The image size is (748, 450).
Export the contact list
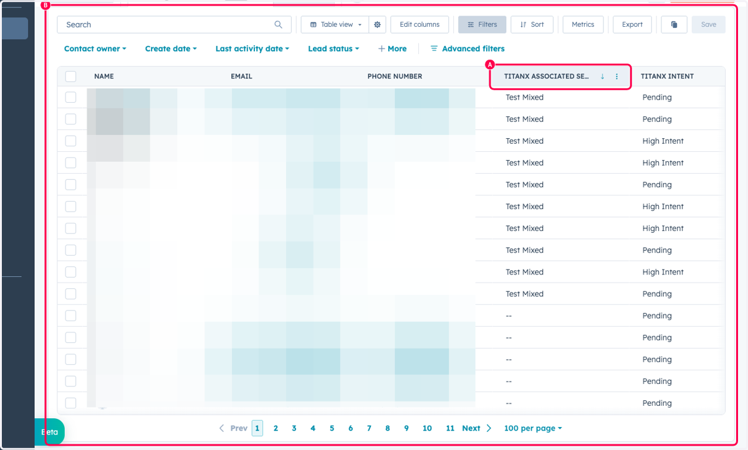click(x=632, y=24)
